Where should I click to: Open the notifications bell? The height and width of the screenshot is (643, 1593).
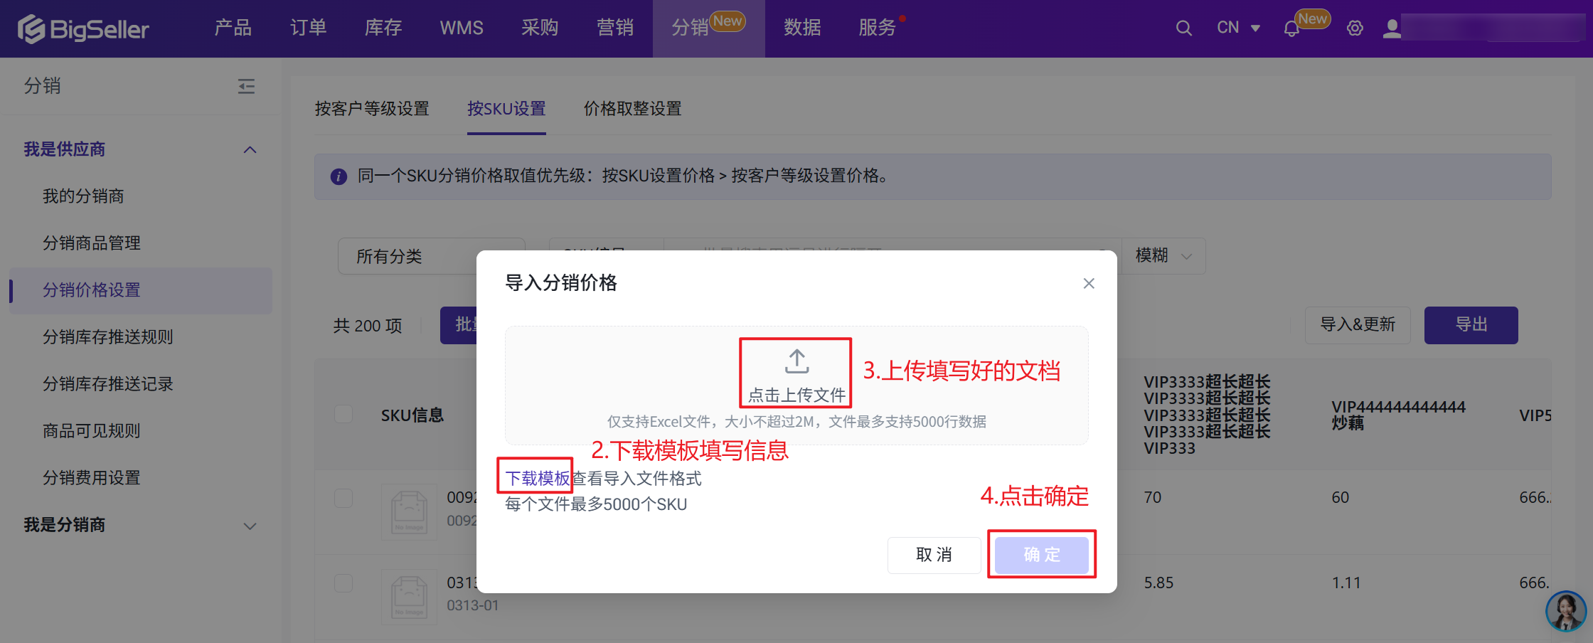point(1291,28)
